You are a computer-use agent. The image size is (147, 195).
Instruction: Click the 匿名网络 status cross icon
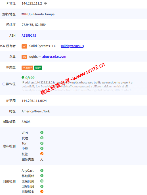(x=42, y=181)
